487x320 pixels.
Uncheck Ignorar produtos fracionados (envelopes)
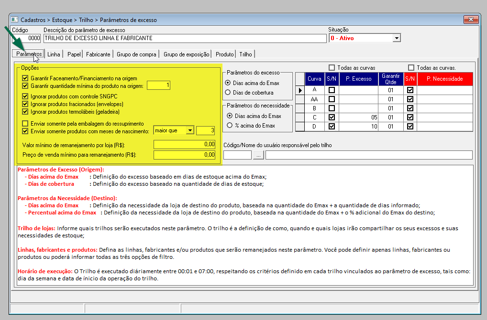pyautogui.click(x=25, y=104)
